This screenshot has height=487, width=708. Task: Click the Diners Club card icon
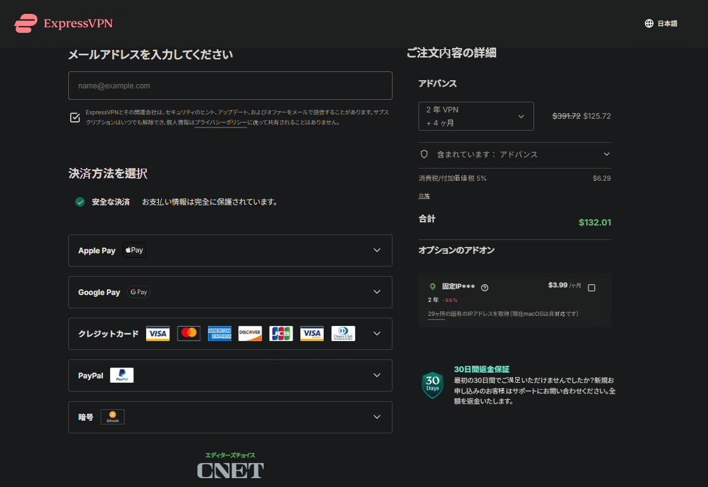pyautogui.click(x=343, y=334)
